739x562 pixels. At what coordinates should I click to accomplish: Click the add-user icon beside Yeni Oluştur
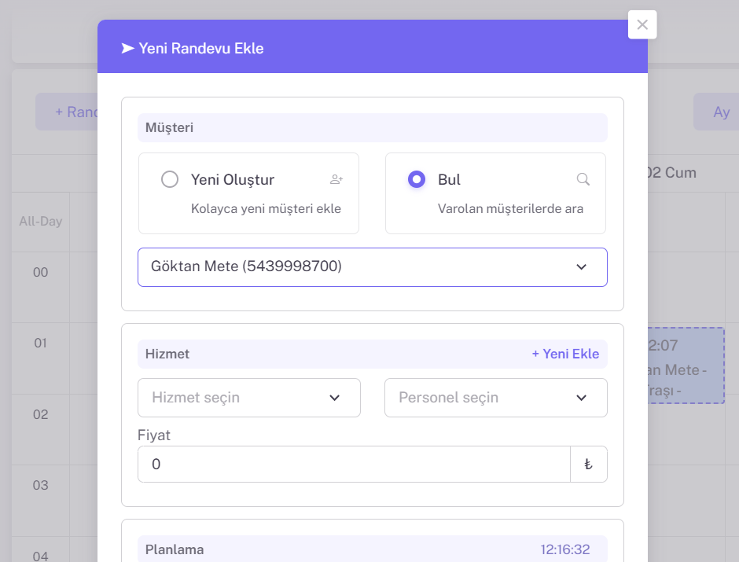pyautogui.click(x=336, y=179)
